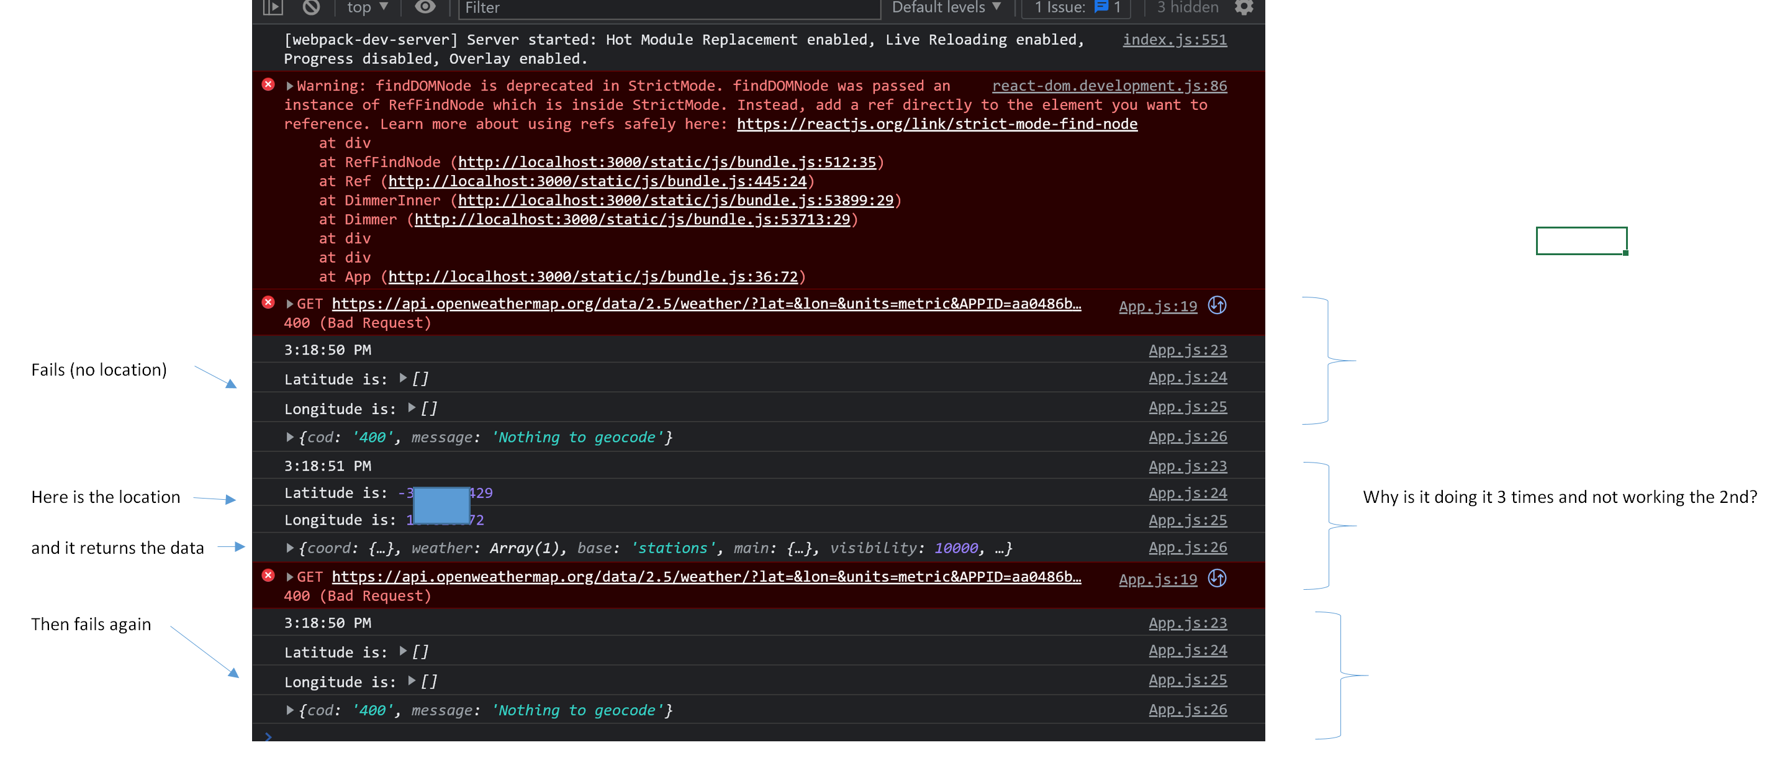The width and height of the screenshot is (1780, 768).
Task: Click the second error's network request icon
Action: [1218, 579]
